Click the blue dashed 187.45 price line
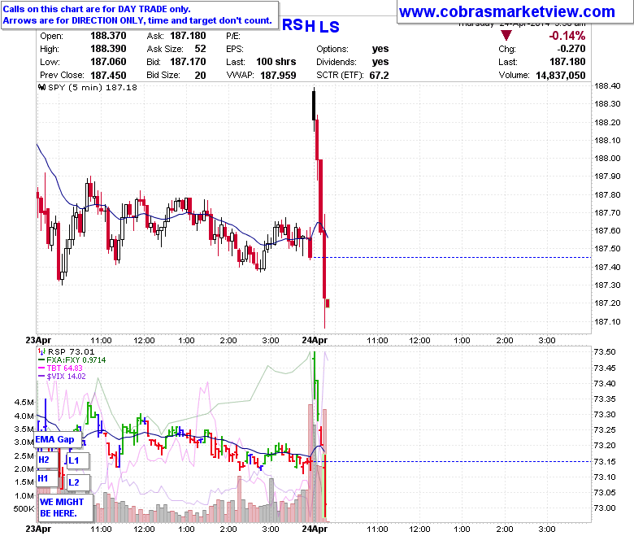 [452, 257]
